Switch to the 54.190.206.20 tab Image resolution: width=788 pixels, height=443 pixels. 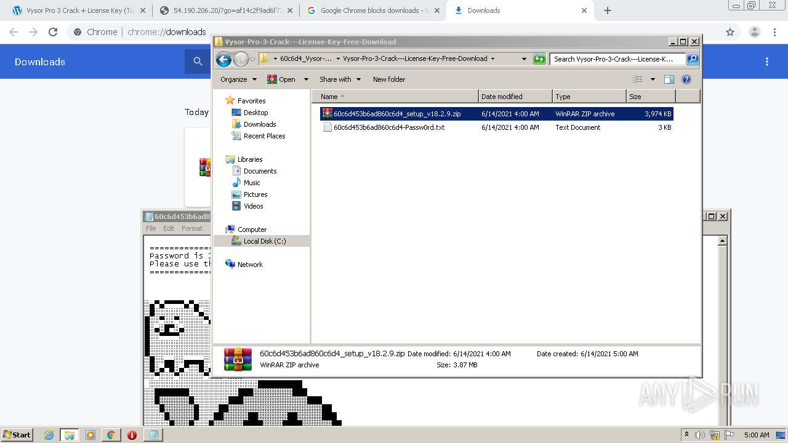tap(225, 10)
